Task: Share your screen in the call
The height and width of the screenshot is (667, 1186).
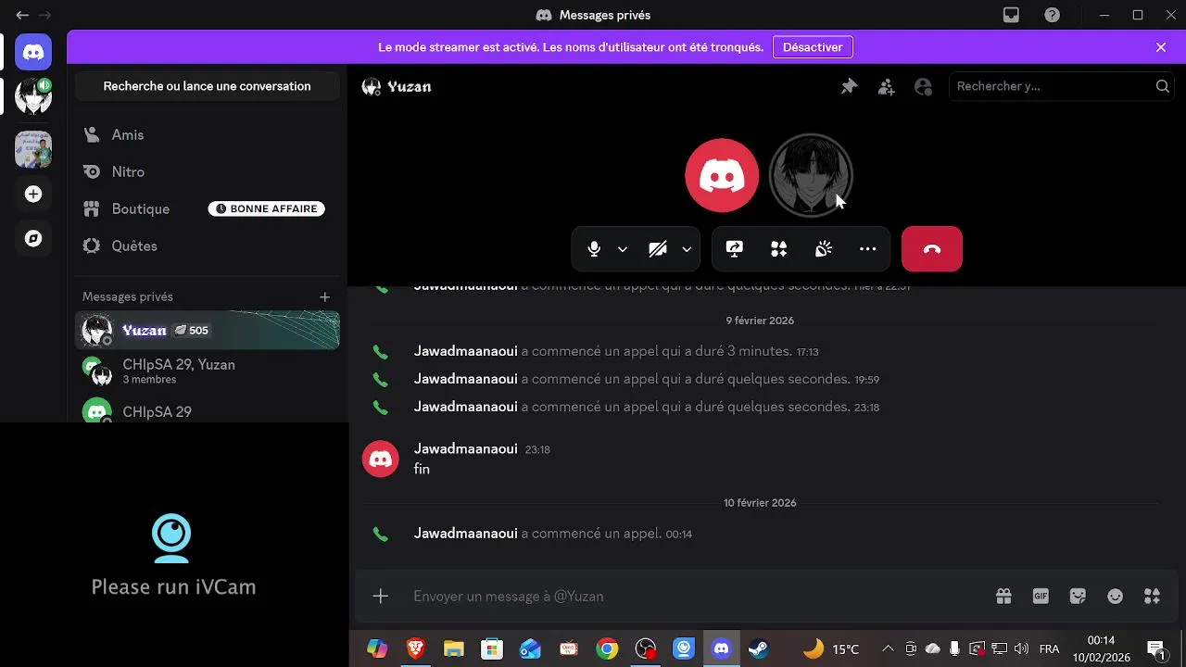Action: tap(735, 249)
